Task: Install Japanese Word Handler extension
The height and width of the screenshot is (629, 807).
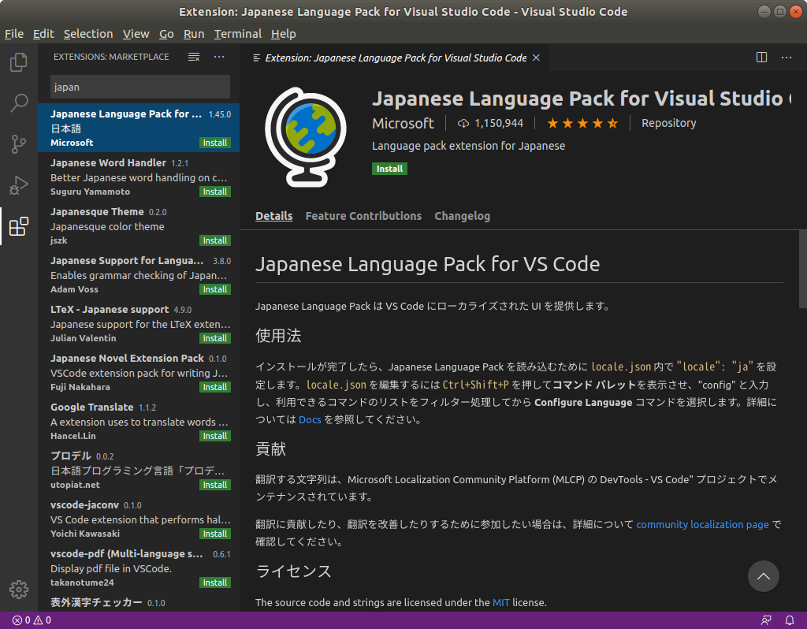Action: coord(215,192)
